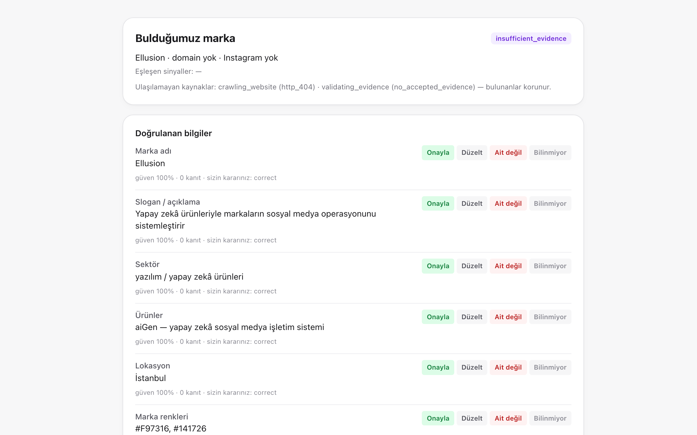Approve the Ürünler entry
Screen dimensions: 697x435
(438, 317)
